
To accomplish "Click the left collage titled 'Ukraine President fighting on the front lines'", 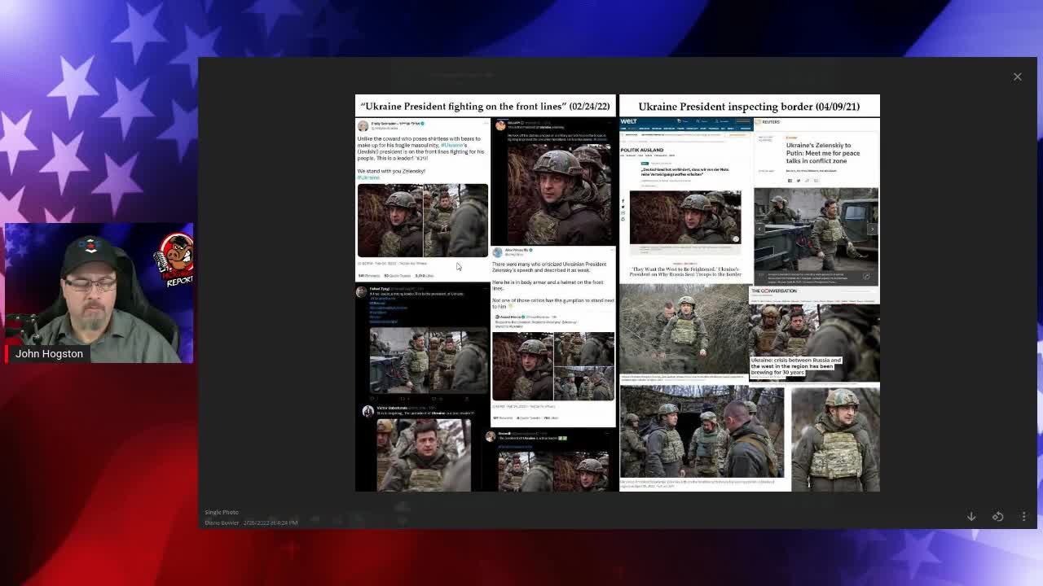I will click(486, 293).
